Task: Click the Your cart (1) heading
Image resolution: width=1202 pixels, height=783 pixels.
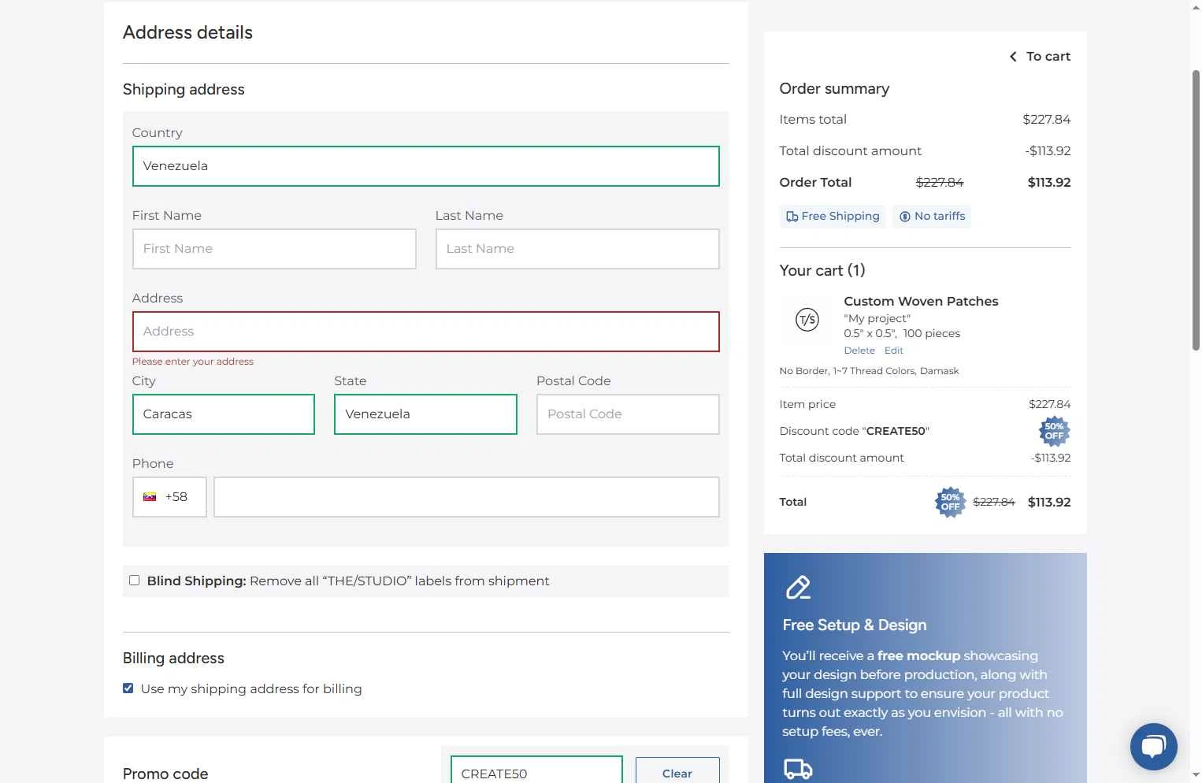Action: (x=822, y=271)
